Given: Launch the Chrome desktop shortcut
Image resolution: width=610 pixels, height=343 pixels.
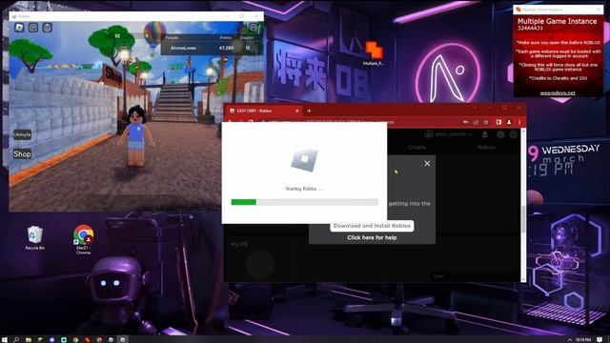Looking at the screenshot, I should point(83,239).
